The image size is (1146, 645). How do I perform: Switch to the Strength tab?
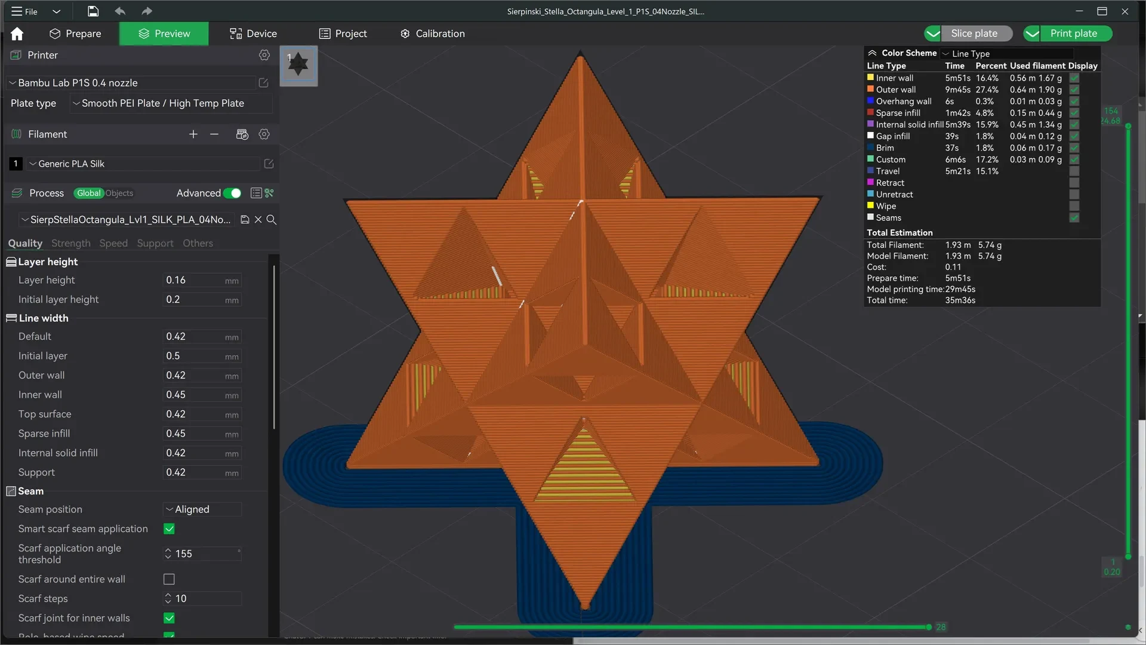[x=70, y=243]
